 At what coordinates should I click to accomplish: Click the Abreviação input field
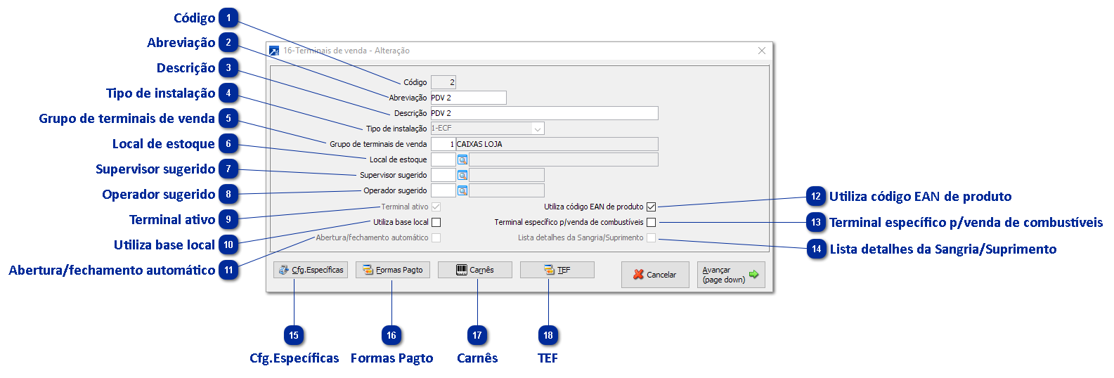click(468, 98)
